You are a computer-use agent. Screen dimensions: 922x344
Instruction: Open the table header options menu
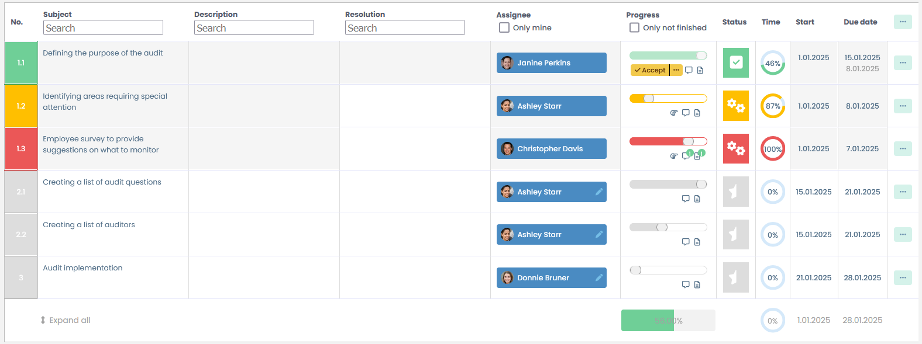(902, 22)
